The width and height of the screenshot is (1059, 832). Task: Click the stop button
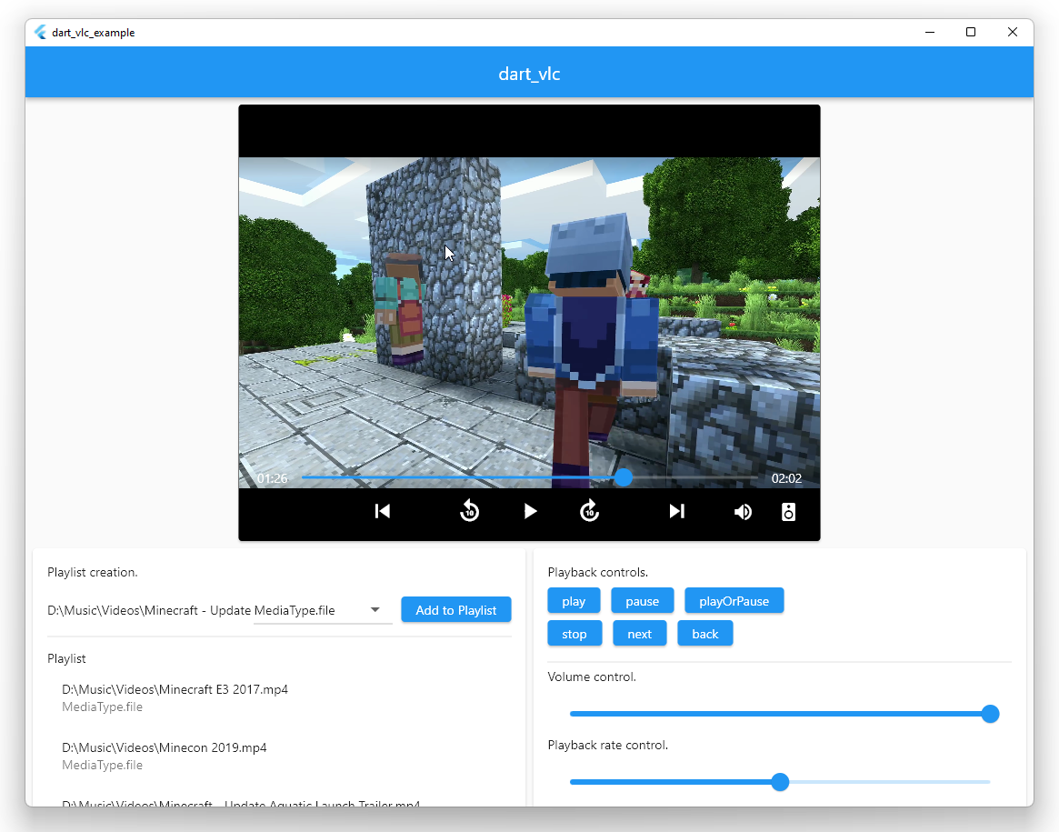tap(574, 634)
